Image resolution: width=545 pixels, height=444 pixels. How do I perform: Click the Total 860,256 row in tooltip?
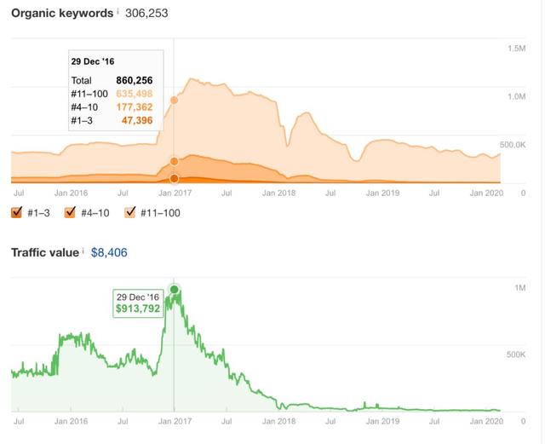[112, 80]
